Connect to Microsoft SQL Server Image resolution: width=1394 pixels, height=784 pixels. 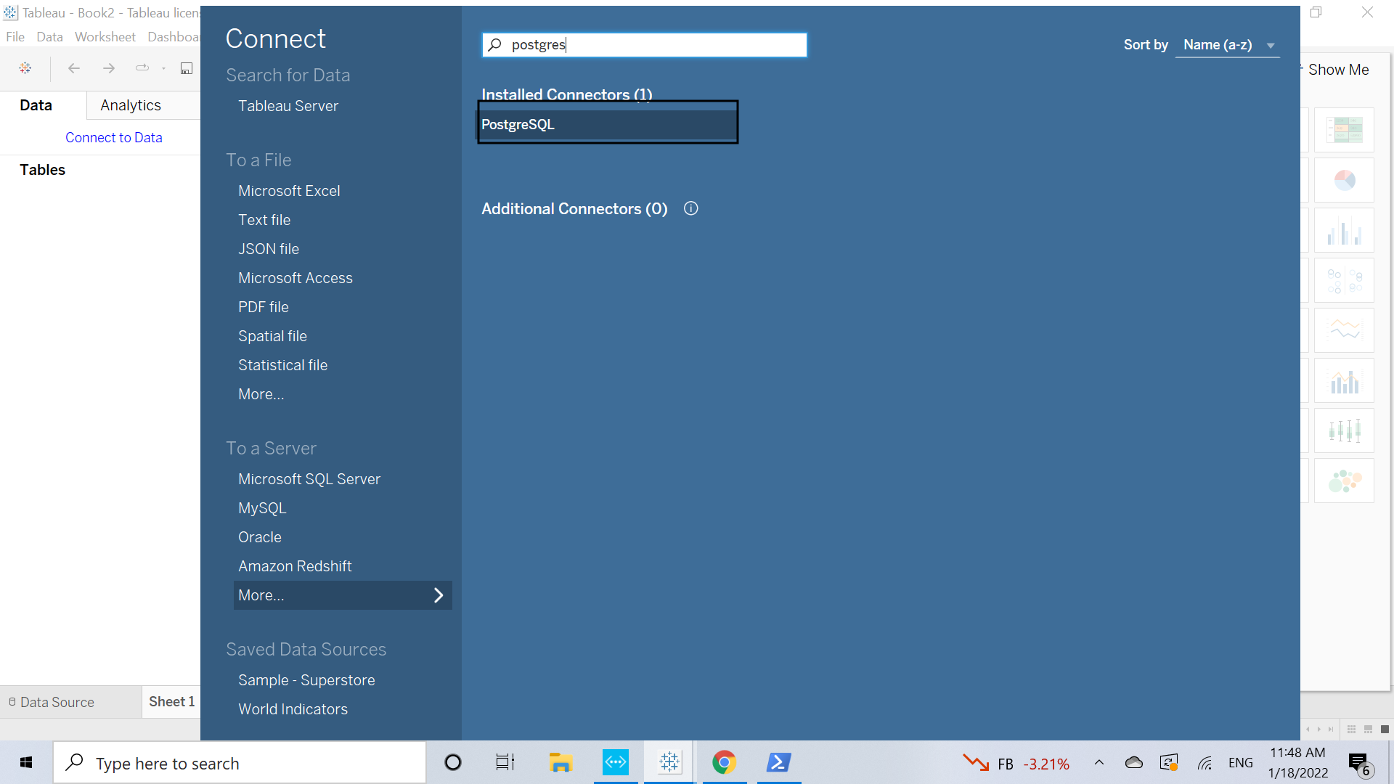(x=309, y=479)
